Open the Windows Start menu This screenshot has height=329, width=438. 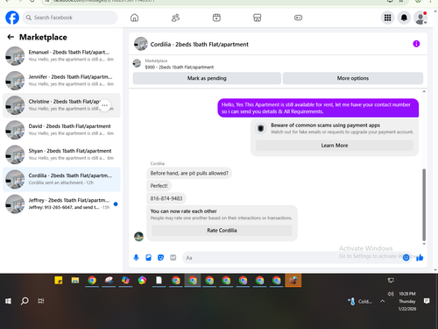pos(8,301)
